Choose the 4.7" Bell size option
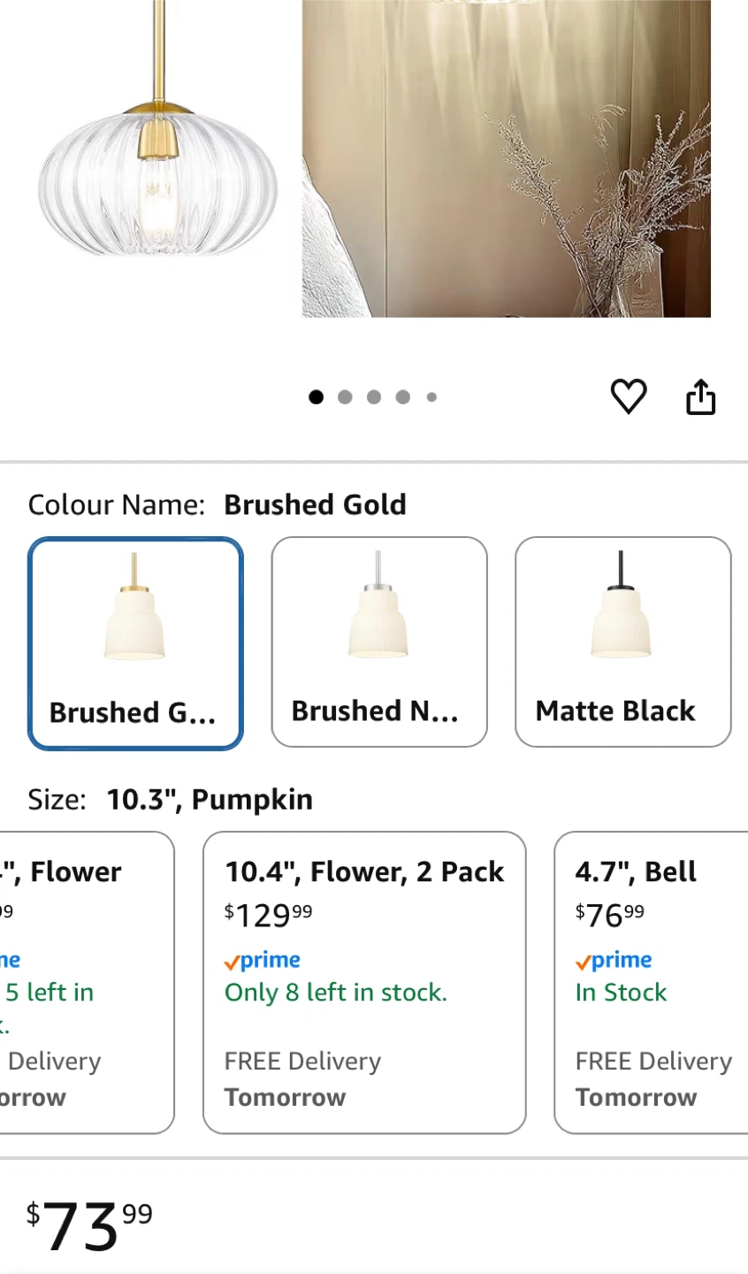This screenshot has width=748, height=1274. [x=653, y=982]
